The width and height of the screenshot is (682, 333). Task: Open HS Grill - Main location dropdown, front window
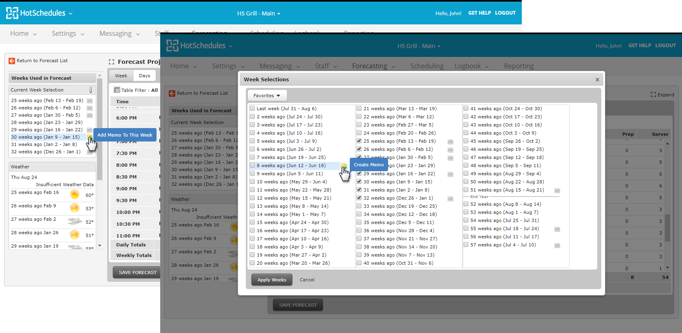pos(419,46)
